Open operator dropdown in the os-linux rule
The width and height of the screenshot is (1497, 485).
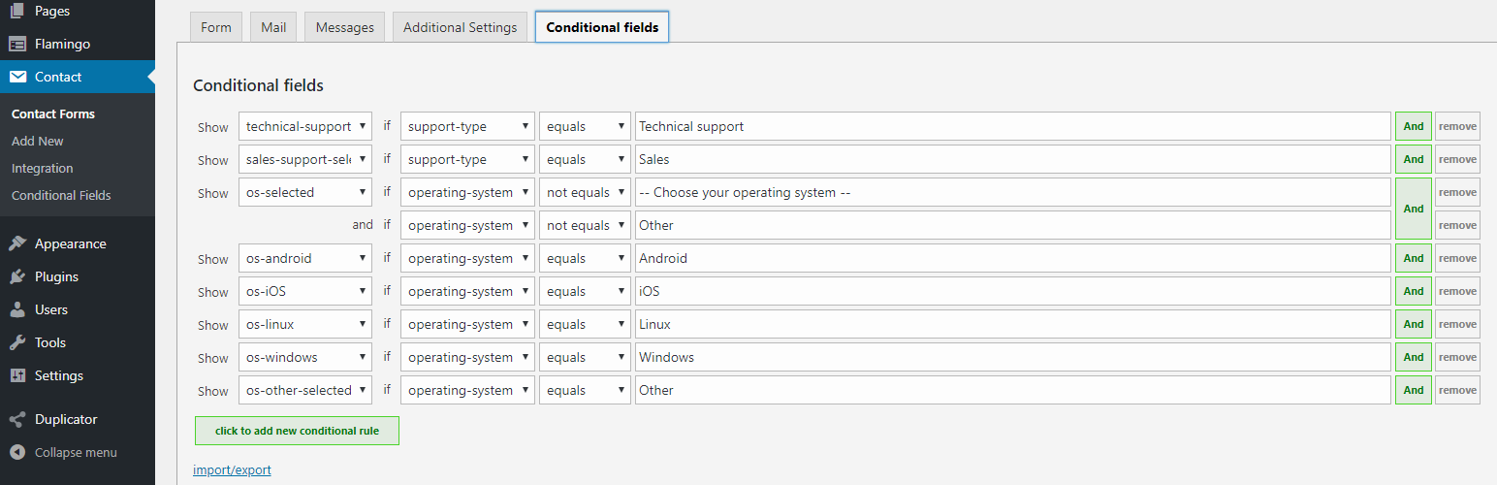pos(585,324)
